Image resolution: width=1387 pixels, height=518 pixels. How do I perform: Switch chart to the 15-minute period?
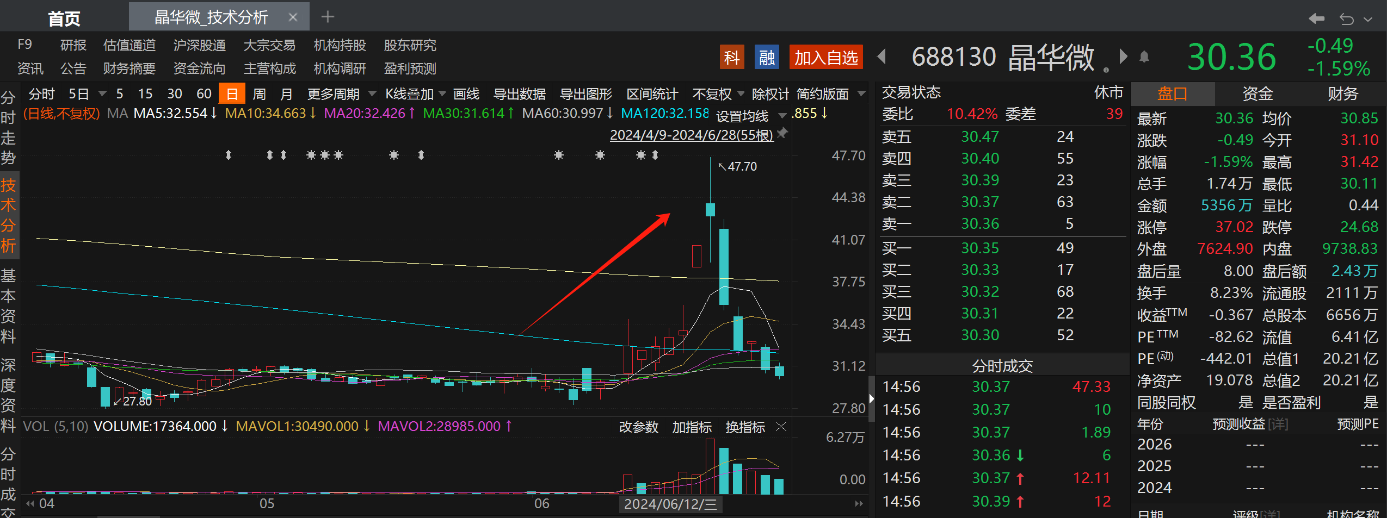coord(145,94)
